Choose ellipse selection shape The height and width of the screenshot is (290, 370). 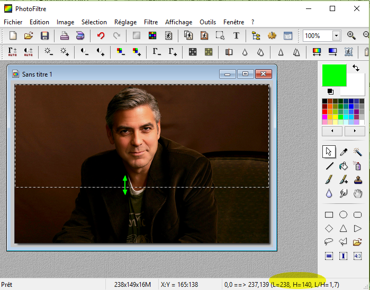(x=343, y=214)
